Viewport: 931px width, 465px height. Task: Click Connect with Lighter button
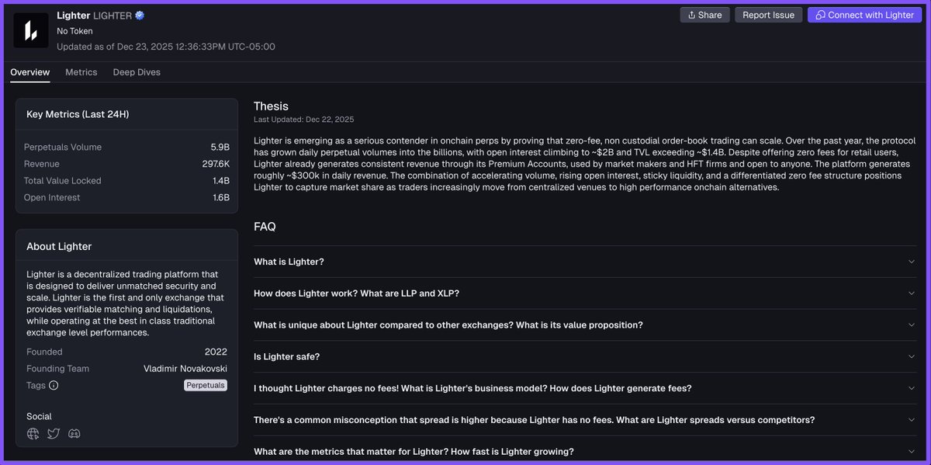click(x=864, y=15)
